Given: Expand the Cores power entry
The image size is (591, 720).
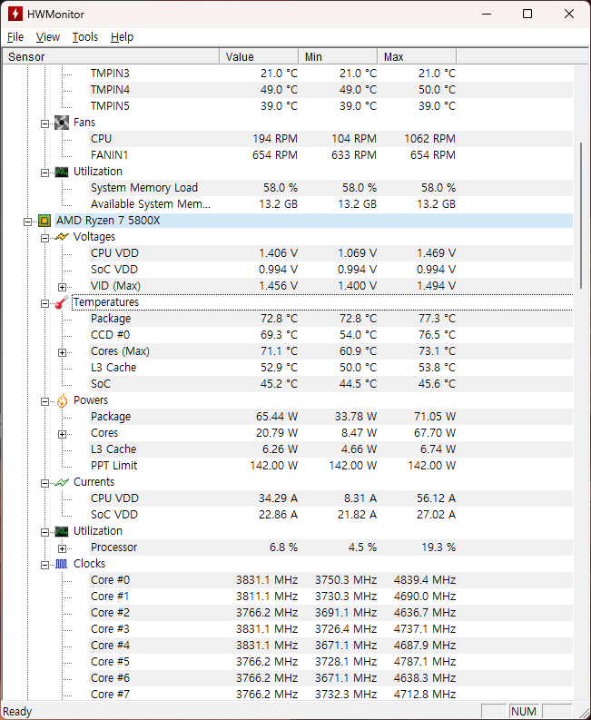Looking at the screenshot, I should tap(62, 434).
